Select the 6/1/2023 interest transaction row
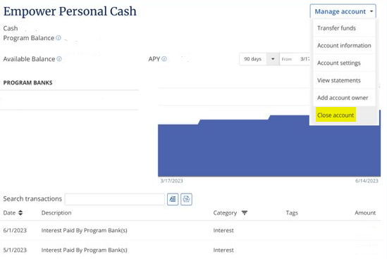 coord(190,230)
